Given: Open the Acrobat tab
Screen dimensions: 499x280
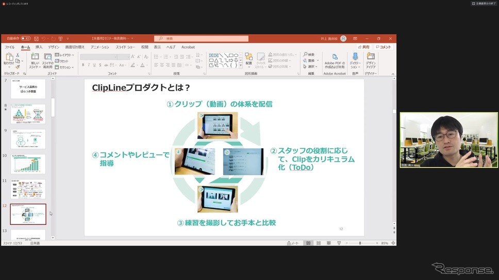Looking at the screenshot, I should coord(188,47).
